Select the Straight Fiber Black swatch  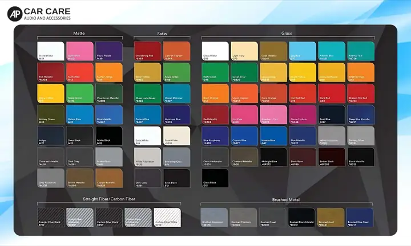pyautogui.click(x=50, y=218)
